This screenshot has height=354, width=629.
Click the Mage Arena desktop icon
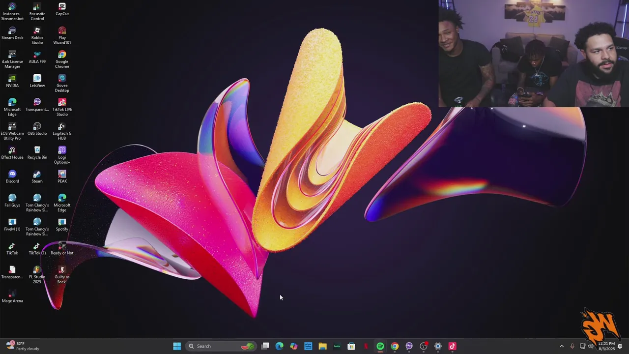click(12, 296)
